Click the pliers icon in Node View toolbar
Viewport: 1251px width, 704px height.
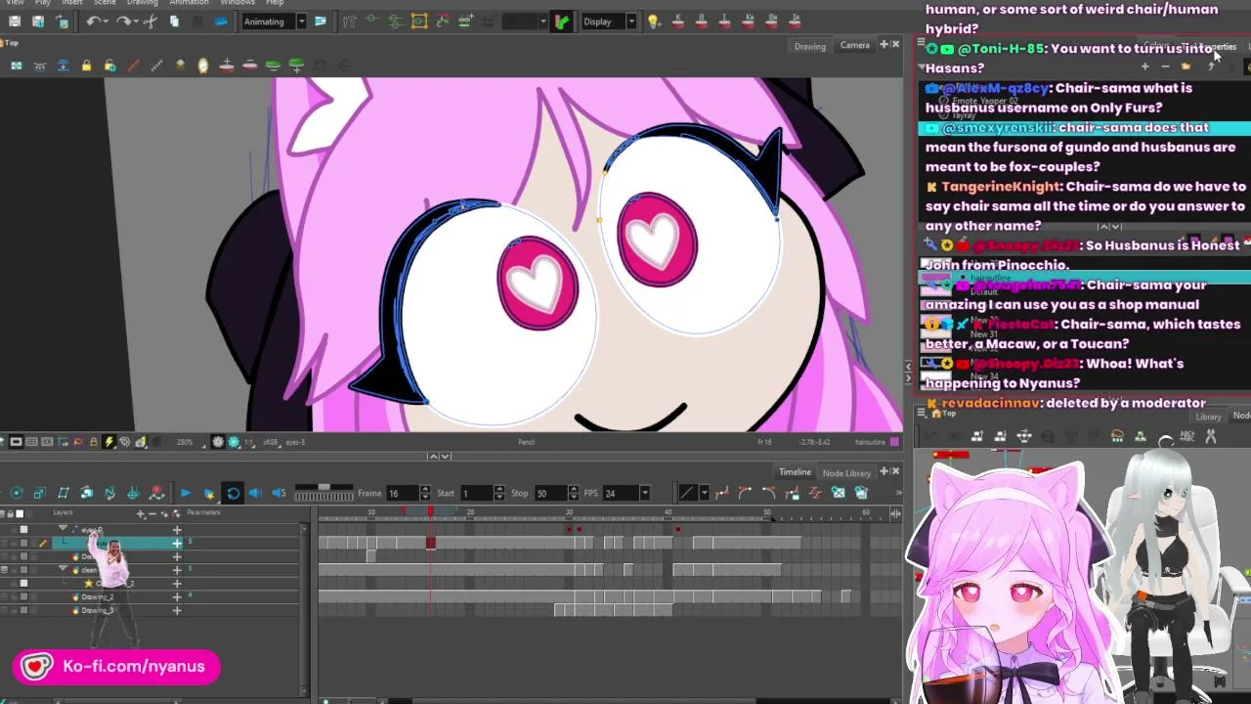pyautogui.click(x=1211, y=436)
